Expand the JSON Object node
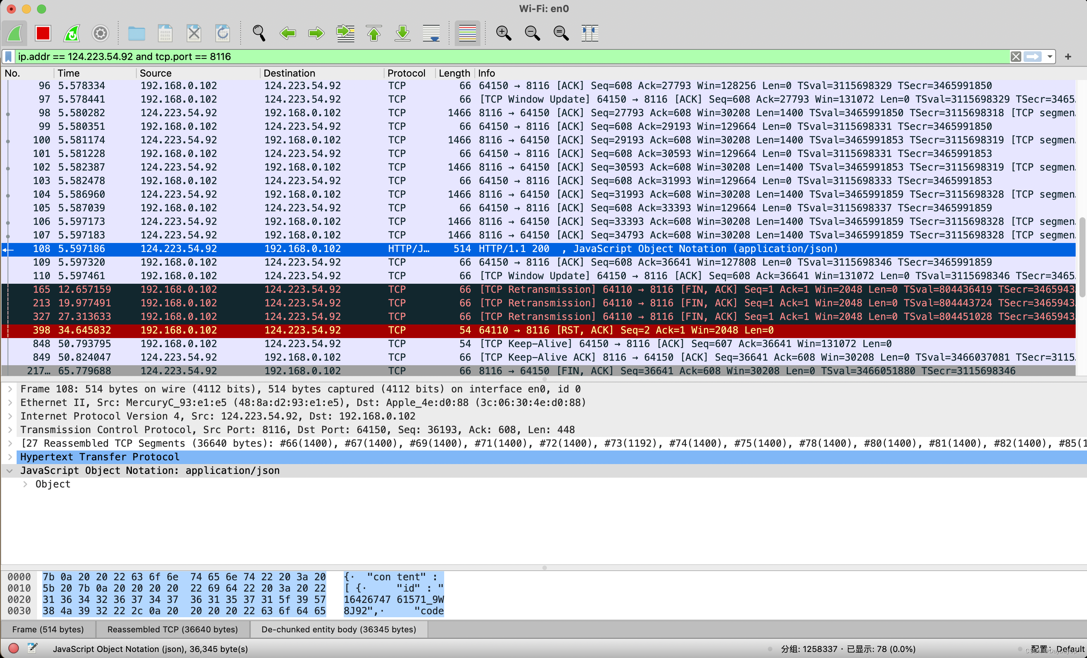Screen dimensions: 1087x658 (25, 484)
